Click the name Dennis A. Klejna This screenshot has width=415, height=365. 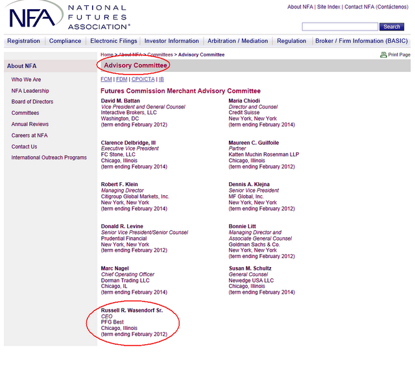(x=249, y=185)
